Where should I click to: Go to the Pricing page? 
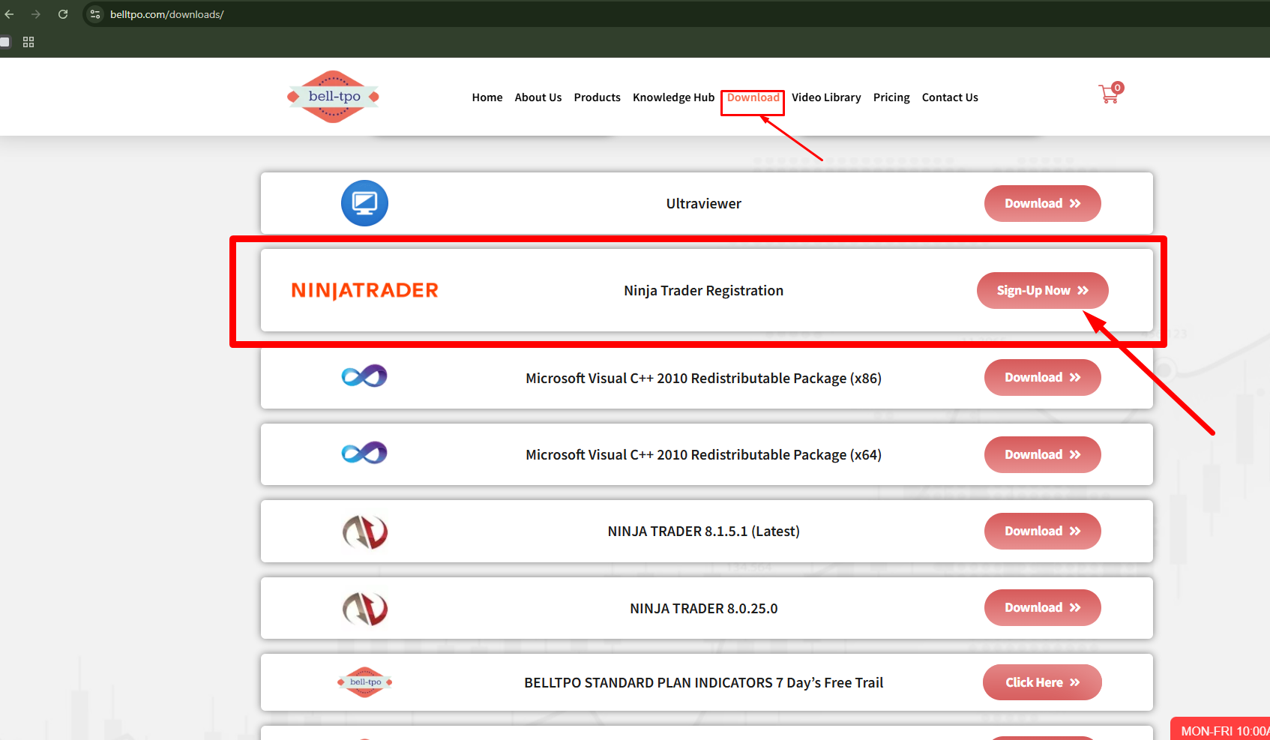coord(891,97)
